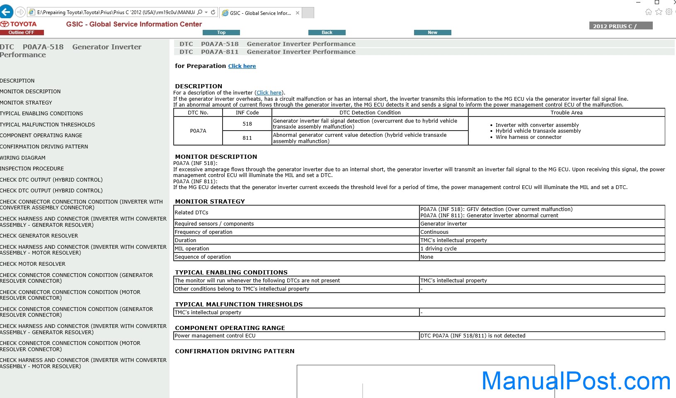Open CONFIRMATION DRIVING PATTERN outline entry
Image resolution: width=676 pixels, height=398 pixels.
[44, 147]
